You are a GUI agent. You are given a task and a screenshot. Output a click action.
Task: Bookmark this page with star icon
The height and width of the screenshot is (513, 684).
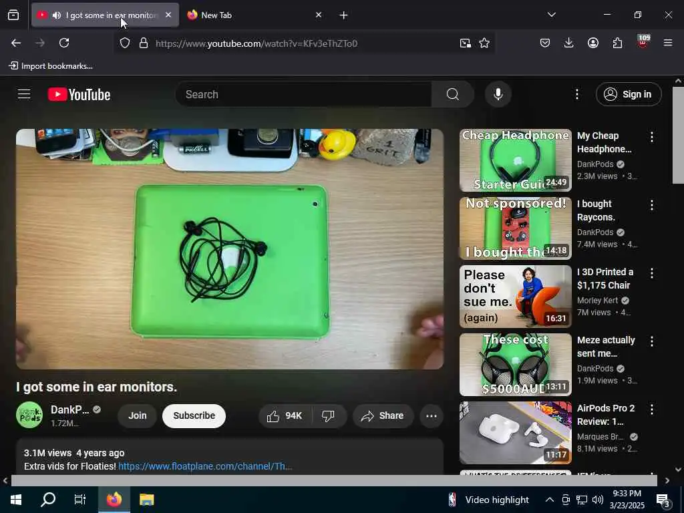coord(484,43)
